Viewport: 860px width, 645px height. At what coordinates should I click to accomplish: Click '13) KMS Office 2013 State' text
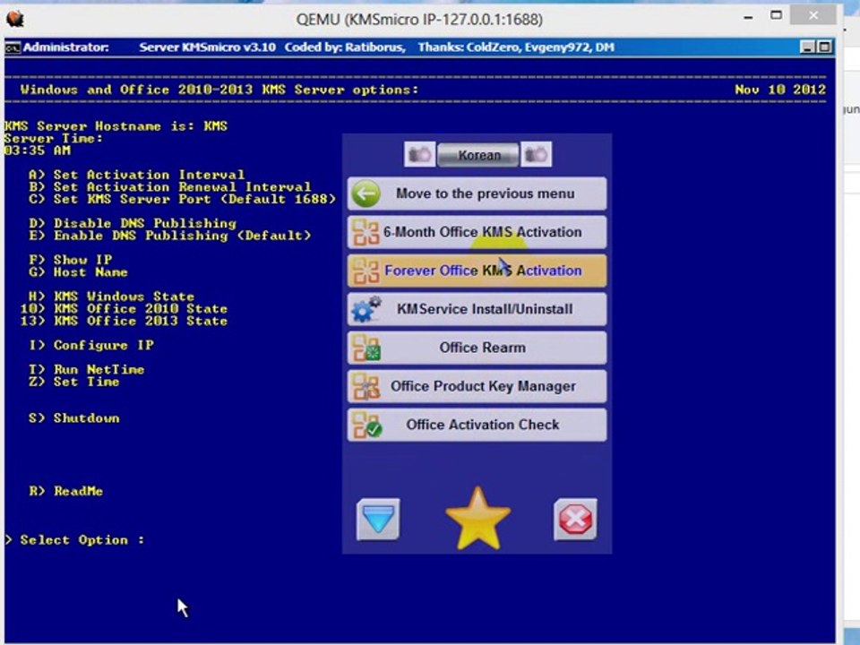click(124, 321)
